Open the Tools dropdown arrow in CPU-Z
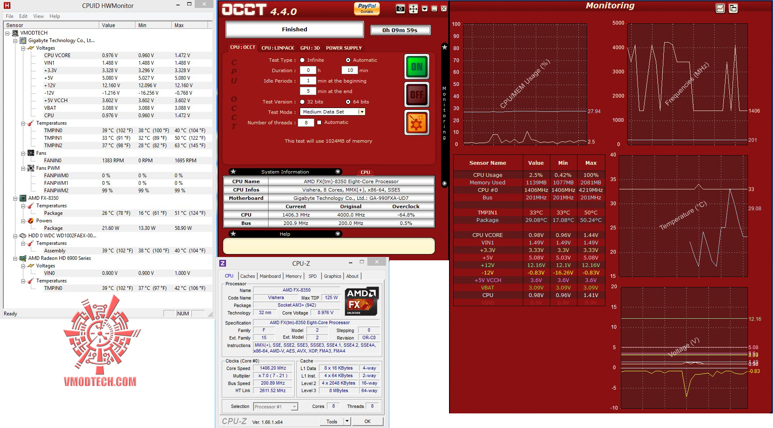773x428 pixels. [347, 421]
